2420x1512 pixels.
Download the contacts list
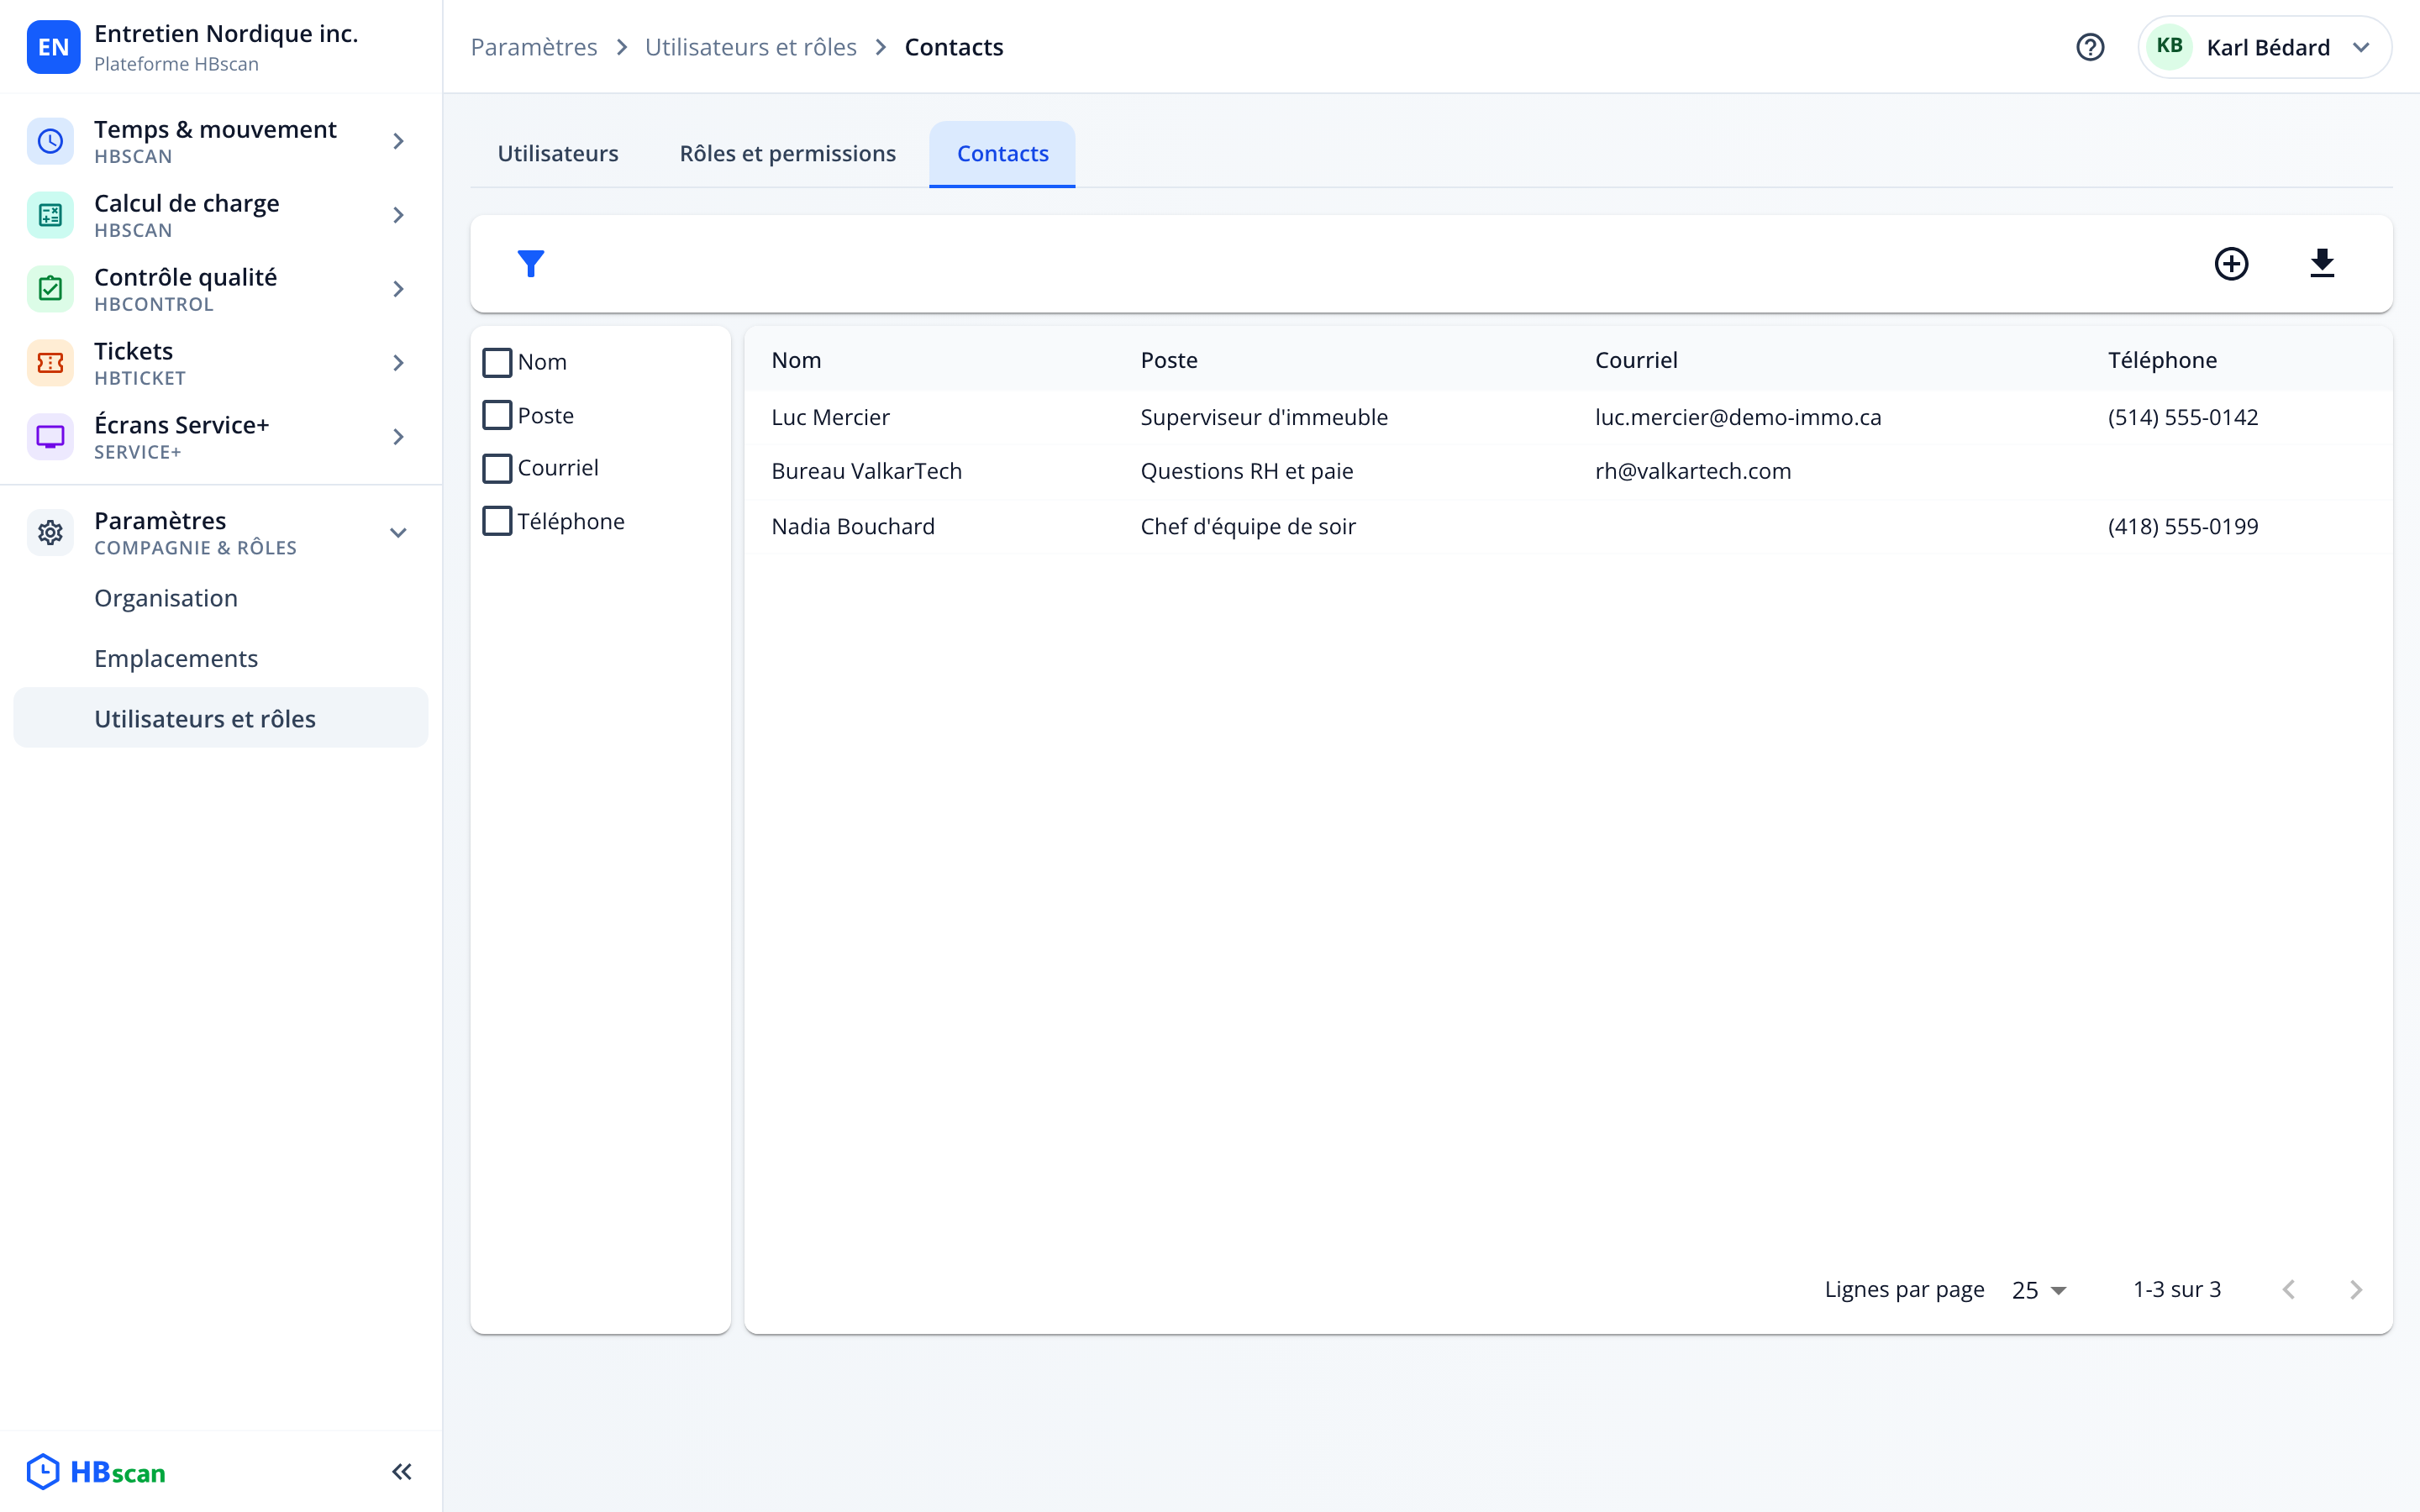(x=2322, y=264)
